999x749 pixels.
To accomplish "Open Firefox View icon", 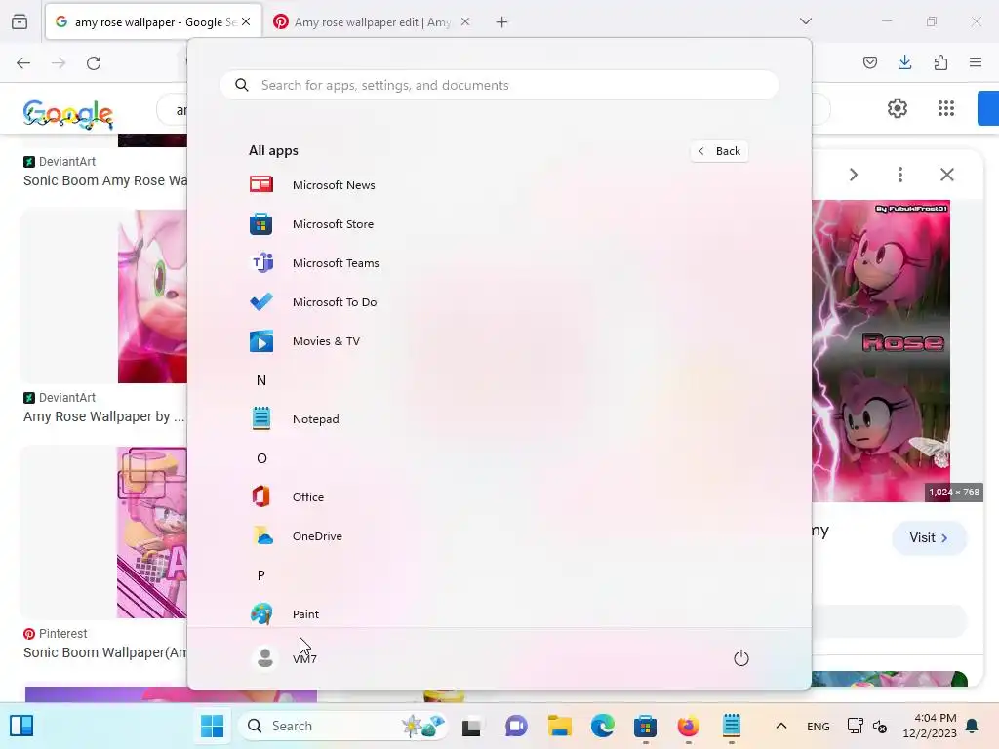I will coord(20,22).
